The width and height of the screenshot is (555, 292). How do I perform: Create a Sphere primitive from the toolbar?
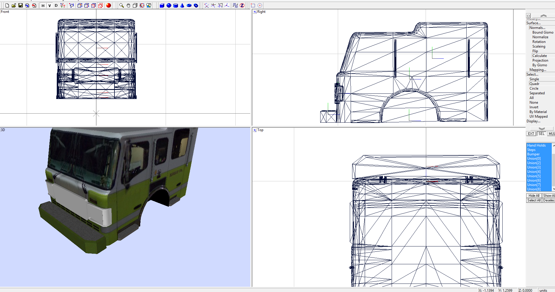click(168, 5)
